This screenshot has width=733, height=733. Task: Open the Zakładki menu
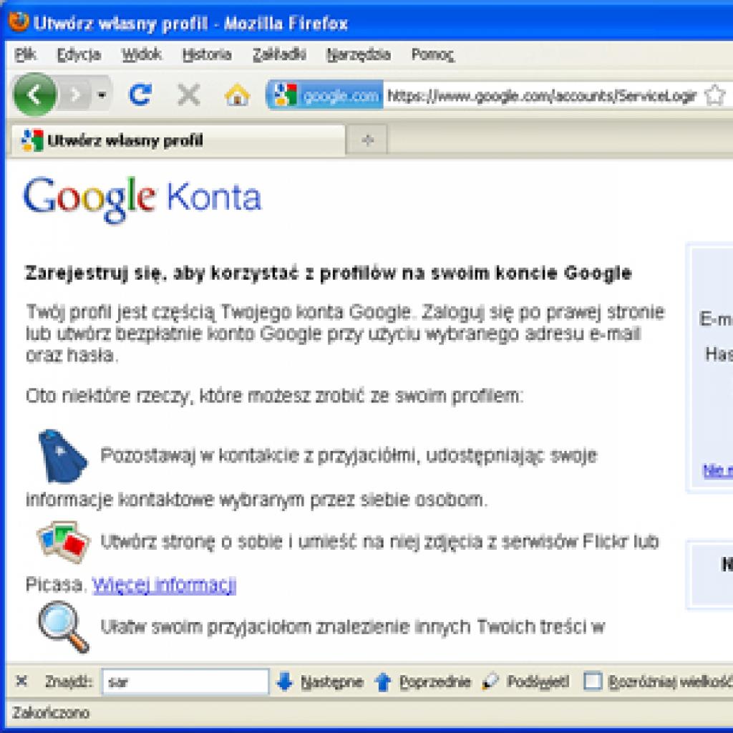click(x=280, y=54)
